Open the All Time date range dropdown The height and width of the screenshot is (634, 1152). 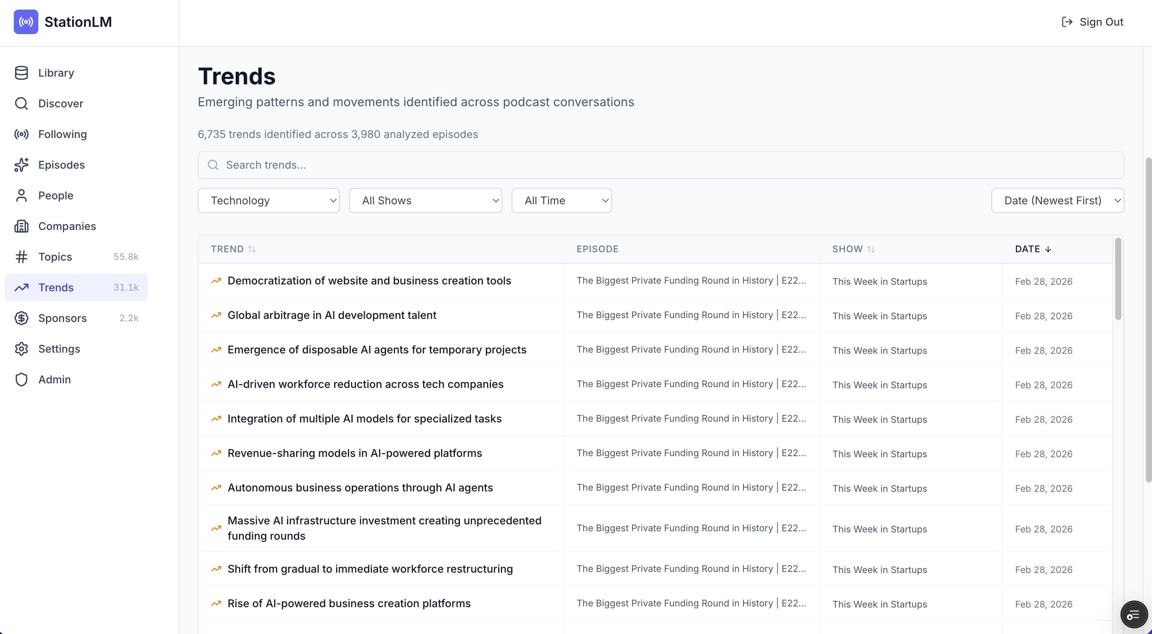pos(561,200)
